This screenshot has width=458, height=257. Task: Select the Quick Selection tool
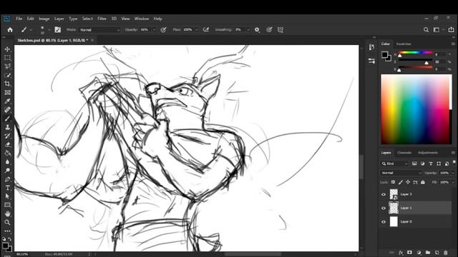tap(8, 75)
